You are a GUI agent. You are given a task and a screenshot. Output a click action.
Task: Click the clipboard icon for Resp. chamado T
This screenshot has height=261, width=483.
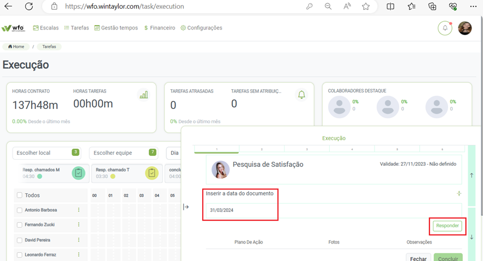click(152, 173)
